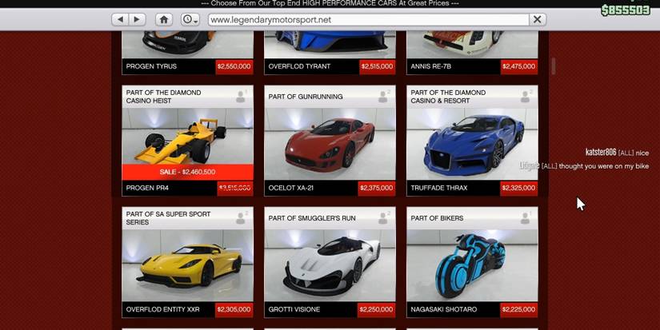Viewport: 660px width, 330px height.
Task: Click the PART OF GUNRUNNING header
Action: [x=306, y=97]
